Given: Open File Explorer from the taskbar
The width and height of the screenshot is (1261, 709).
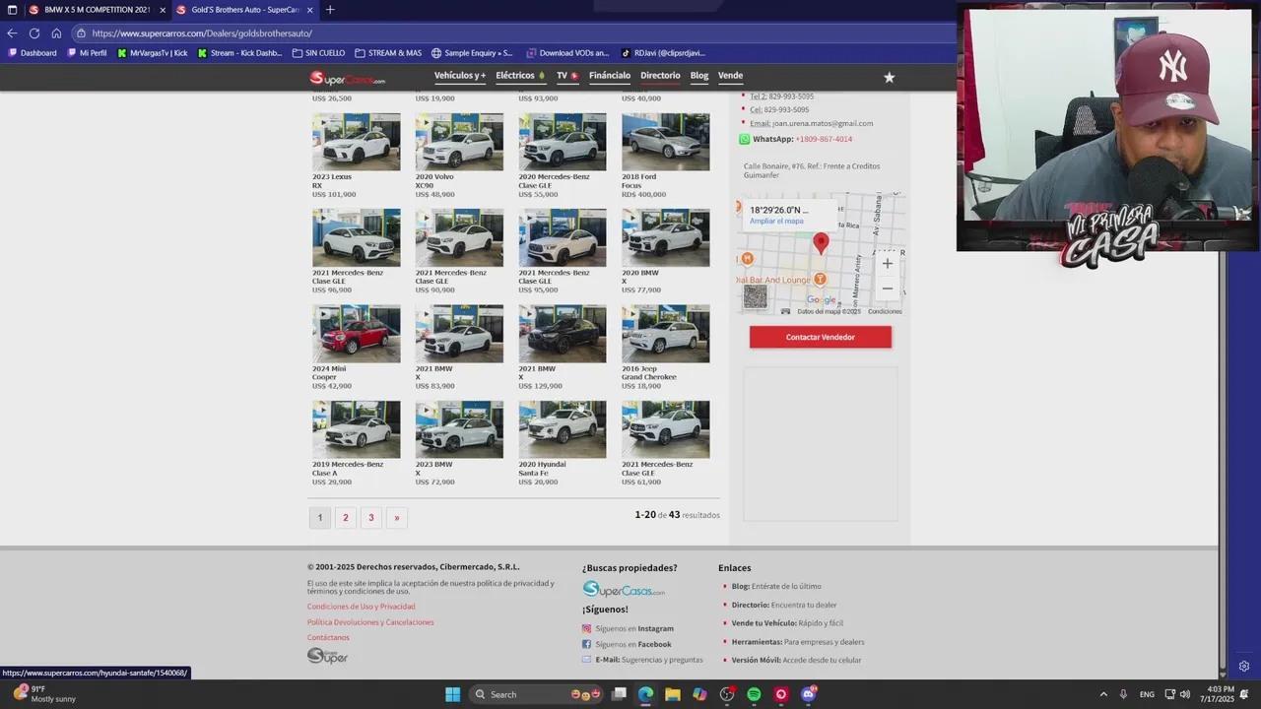Looking at the screenshot, I should point(673,694).
